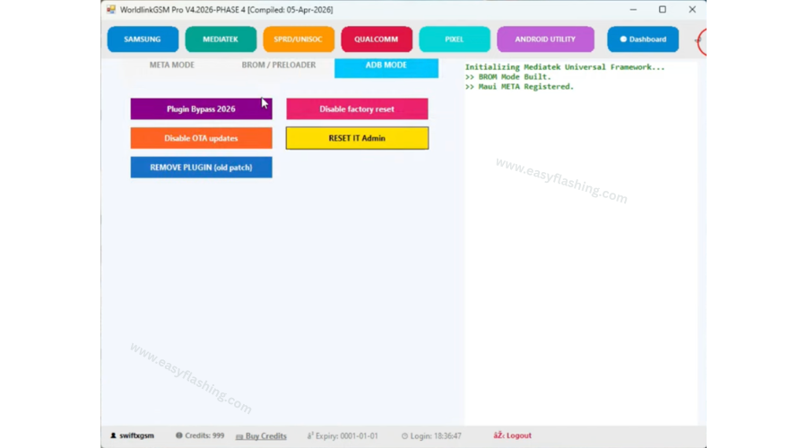Select the MEDIATEK module
The width and height of the screenshot is (807, 448).
point(221,39)
